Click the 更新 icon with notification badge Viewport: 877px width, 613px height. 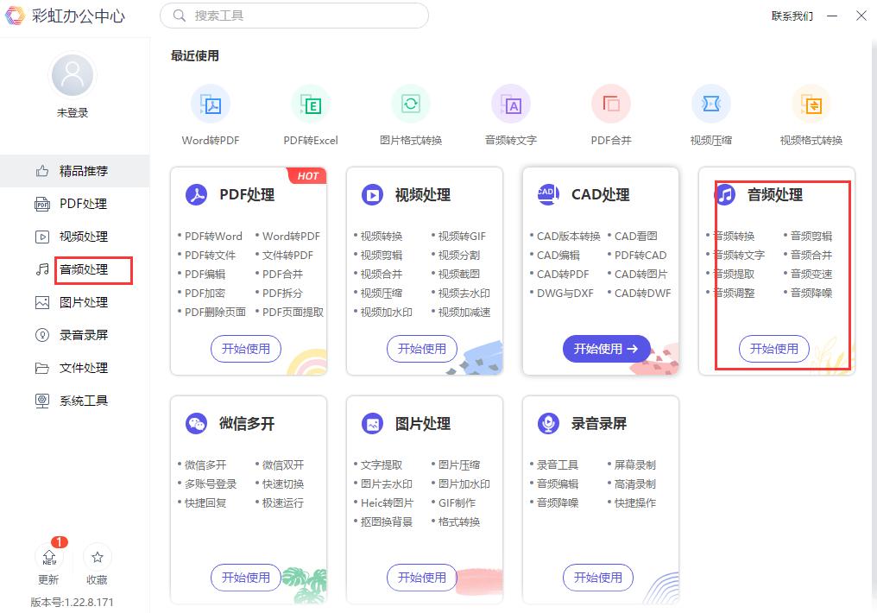[48, 557]
